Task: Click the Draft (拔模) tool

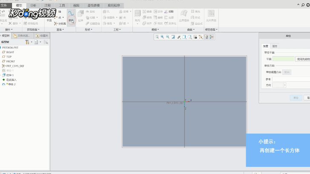Action: click(x=125, y=11)
